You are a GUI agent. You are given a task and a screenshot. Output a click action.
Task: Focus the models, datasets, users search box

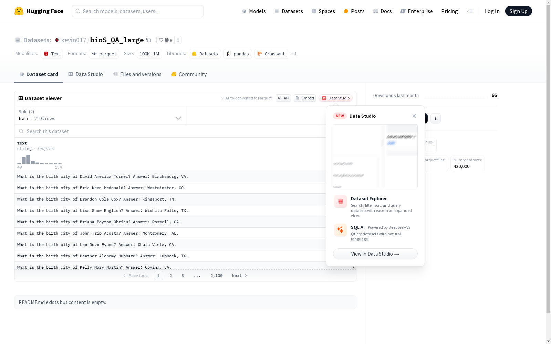point(138,11)
